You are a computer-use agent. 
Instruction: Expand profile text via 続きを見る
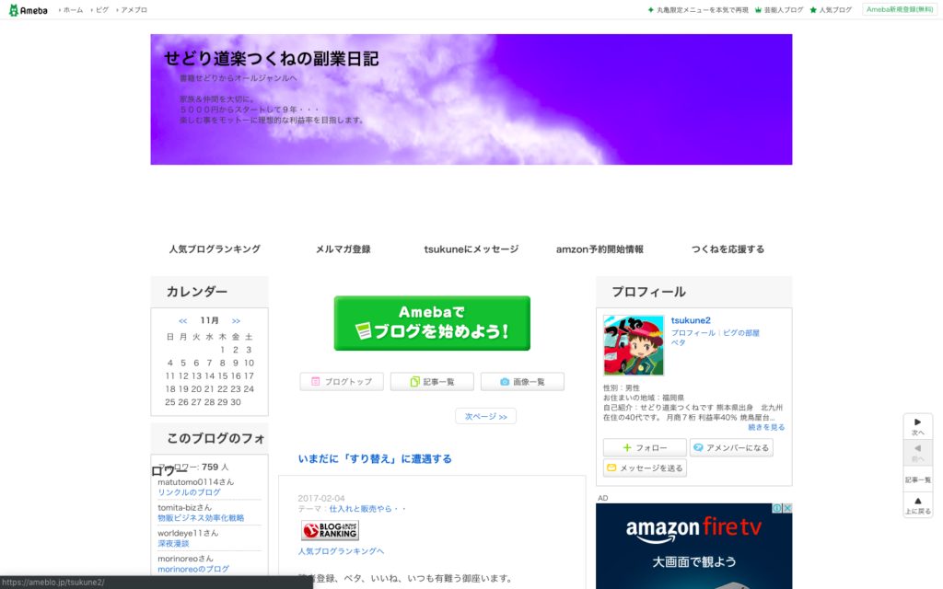[766, 427]
